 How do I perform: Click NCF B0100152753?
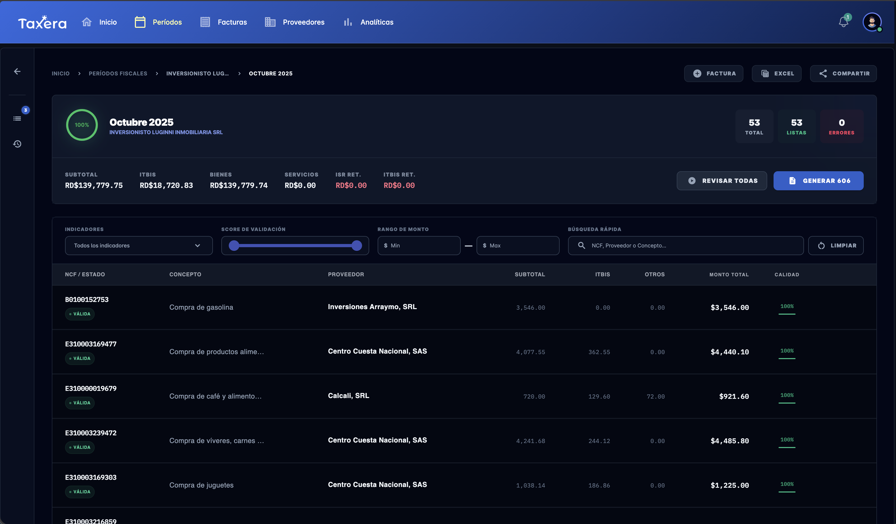click(x=87, y=300)
